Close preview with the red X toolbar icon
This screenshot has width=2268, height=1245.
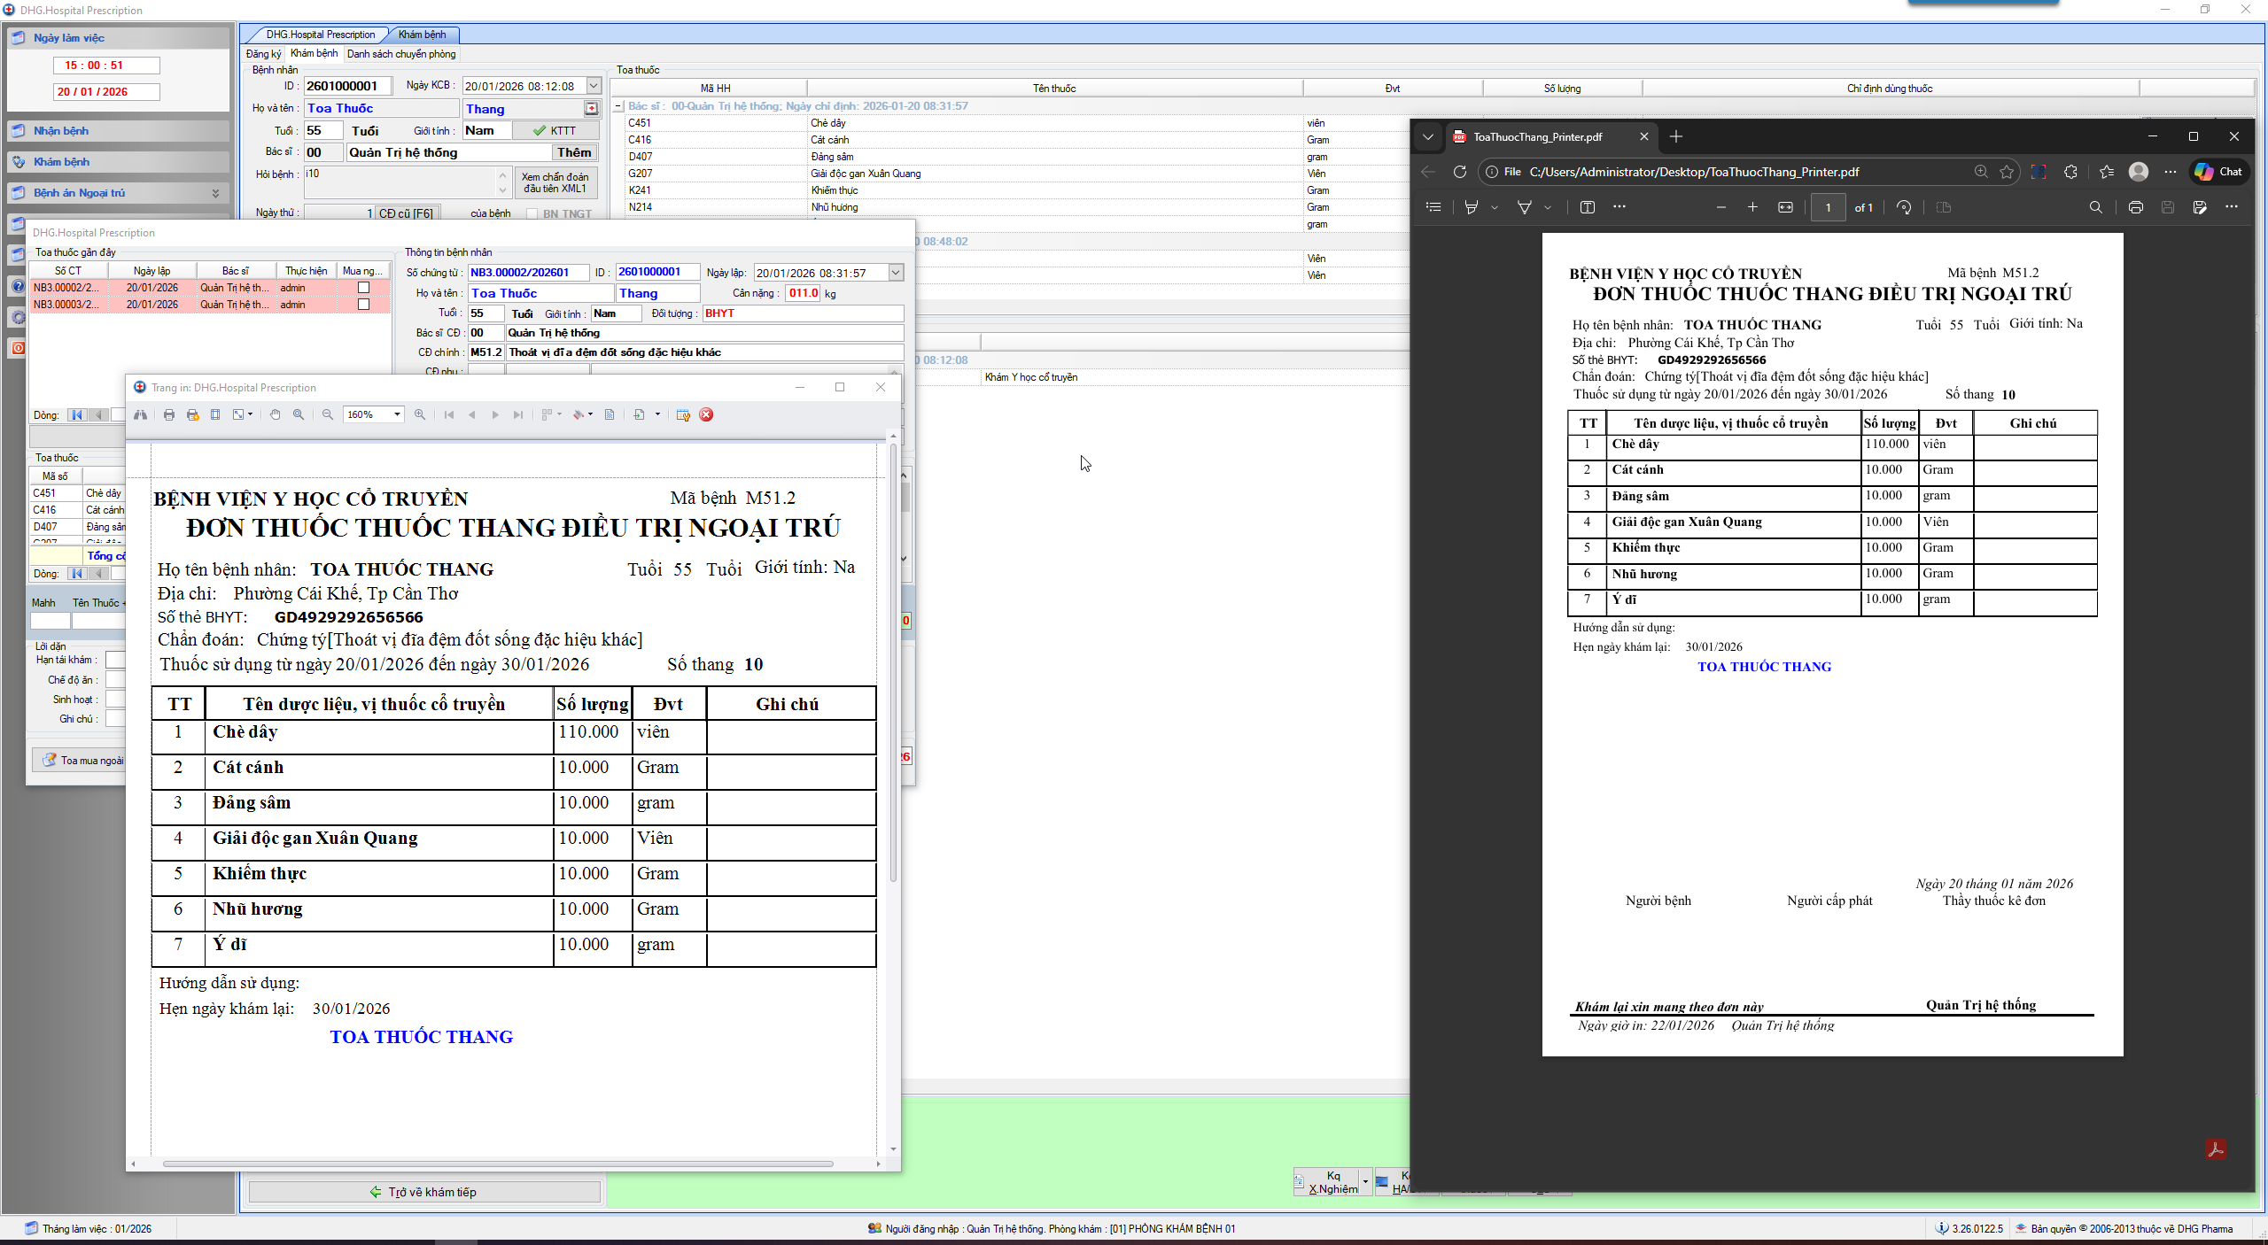pyautogui.click(x=706, y=414)
